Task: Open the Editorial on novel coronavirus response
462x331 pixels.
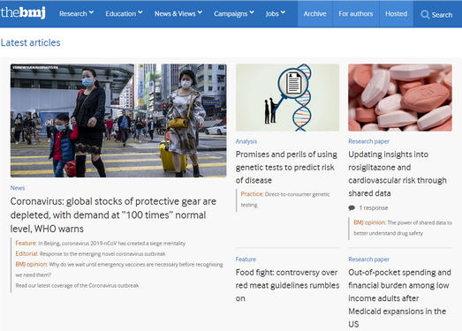Action: (90, 254)
